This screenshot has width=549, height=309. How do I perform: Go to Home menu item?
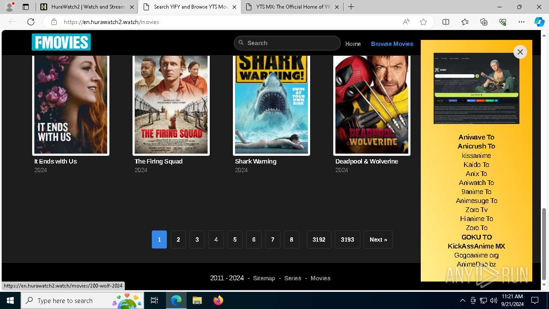353,44
